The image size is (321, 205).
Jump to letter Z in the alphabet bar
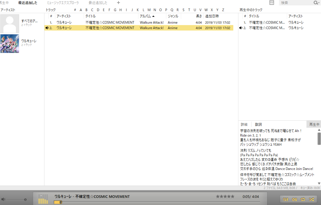223,10
